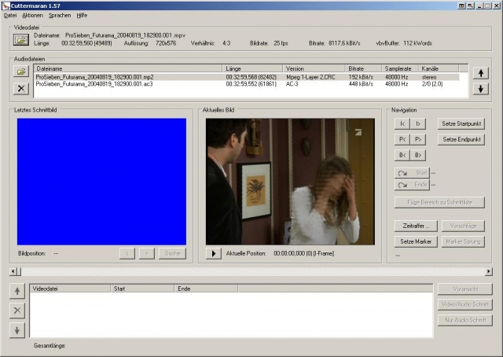Image resolution: width=503 pixels, height=357 pixels.
Task: Move the audio file down in the list
Action: click(x=482, y=89)
